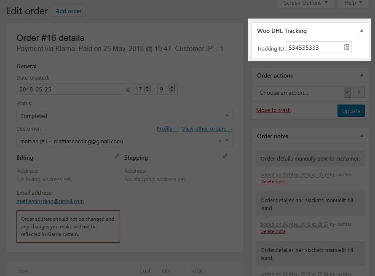Click the icon inside Tracking ID field
The image size is (375, 276).
[347, 48]
